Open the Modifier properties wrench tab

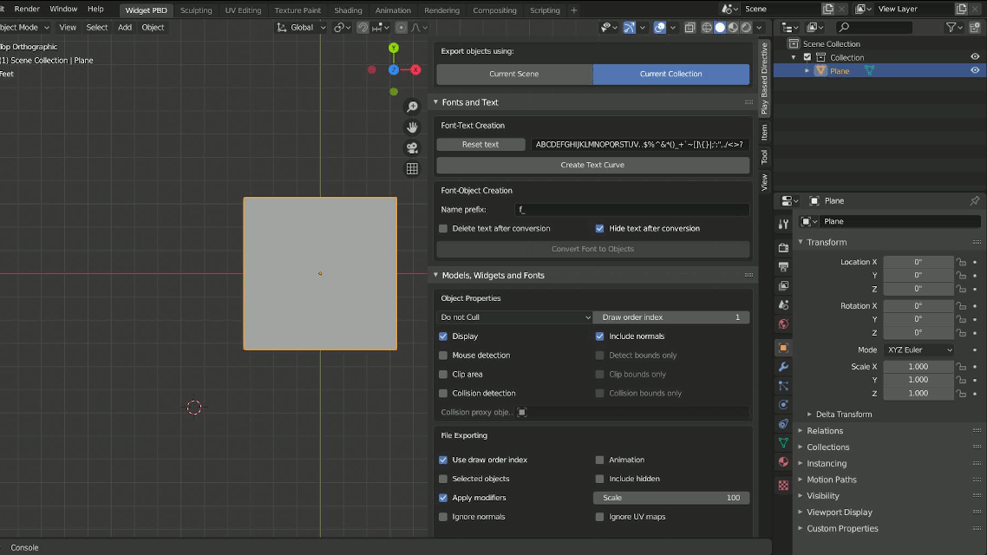click(783, 367)
